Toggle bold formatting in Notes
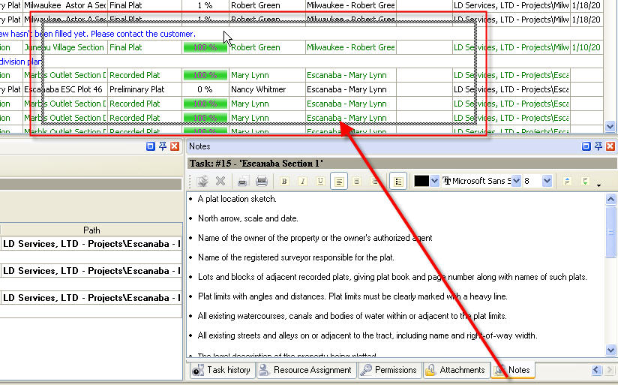Image resolution: width=618 pixels, height=385 pixels. [x=284, y=181]
